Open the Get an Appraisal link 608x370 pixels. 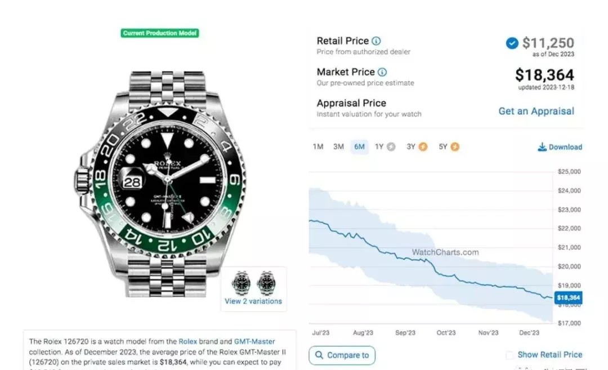pyautogui.click(x=537, y=112)
